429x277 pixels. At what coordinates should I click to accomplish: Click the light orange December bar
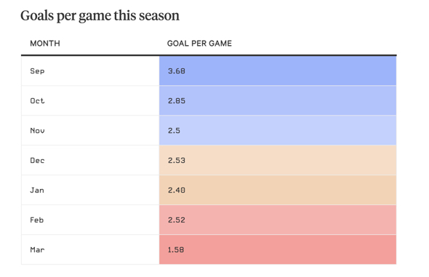tap(278, 160)
